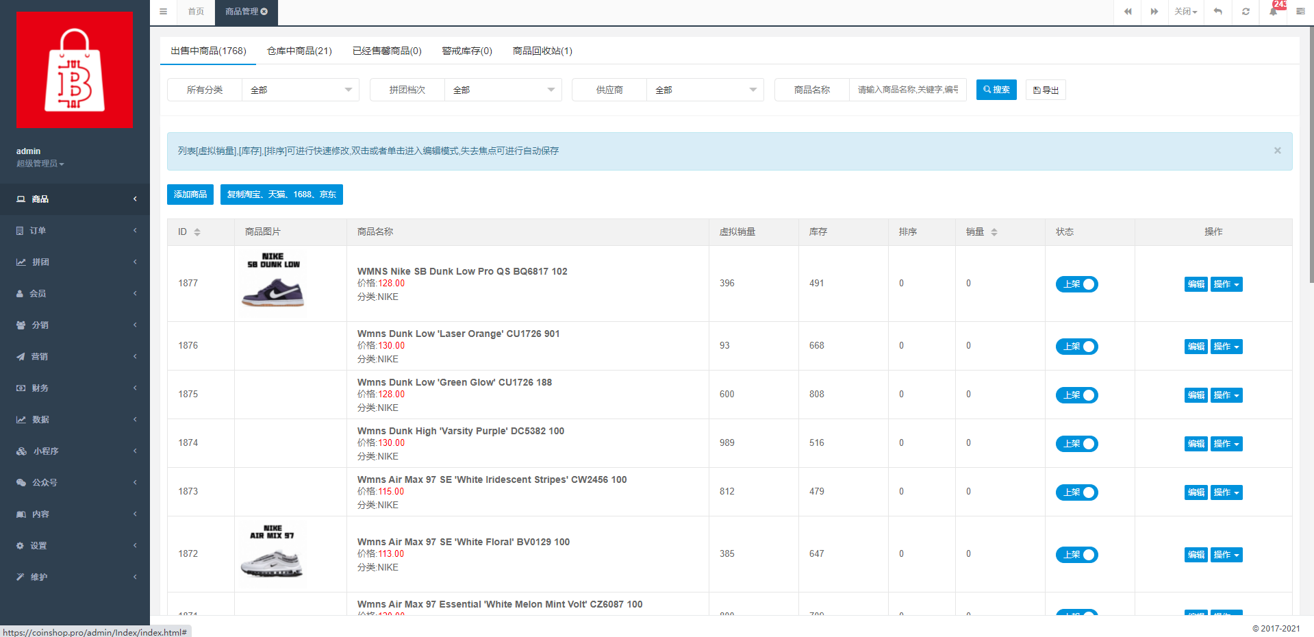Open the 营销 sidebar menu
This screenshot has width=1314, height=637.
coord(75,357)
